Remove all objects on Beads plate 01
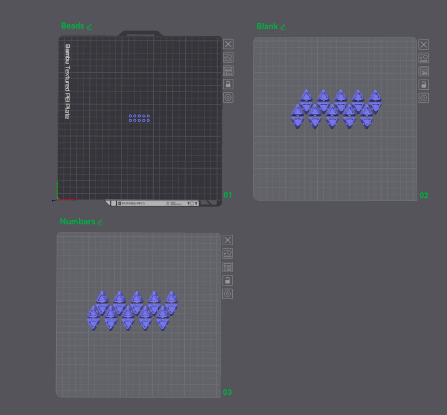Image resolution: width=447 pixels, height=415 pixels. point(228,44)
